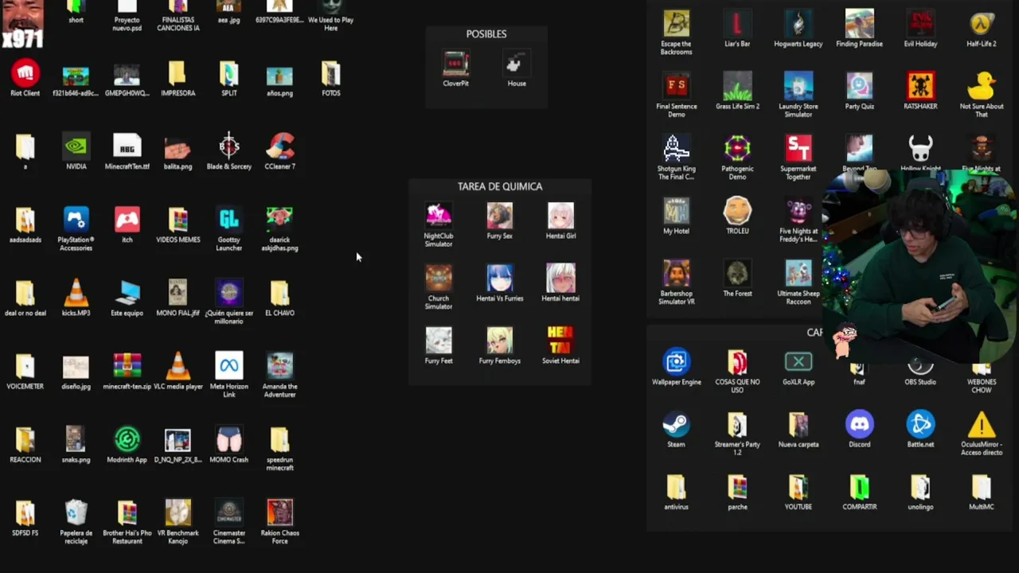Open the speedrun minecraft folder
This screenshot has width=1019, height=573.
[x=280, y=440]
